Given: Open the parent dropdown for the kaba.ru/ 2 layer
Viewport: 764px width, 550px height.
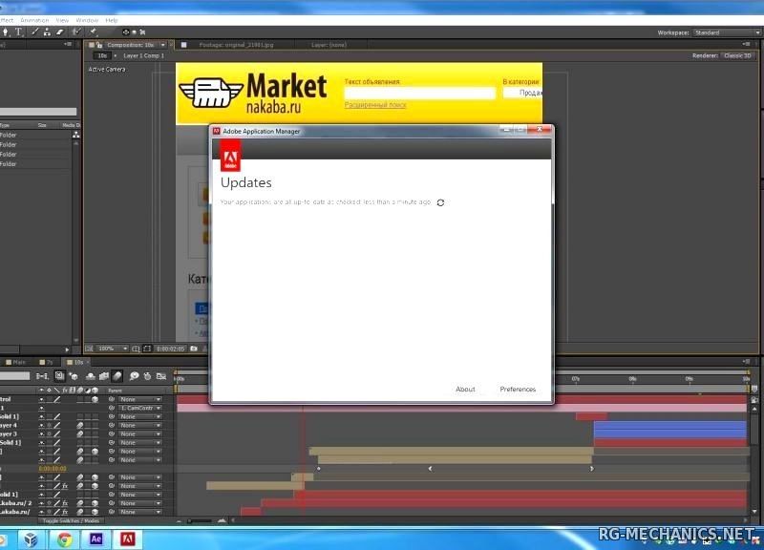Looking at the screenshot, I should [x=139, y=503].
